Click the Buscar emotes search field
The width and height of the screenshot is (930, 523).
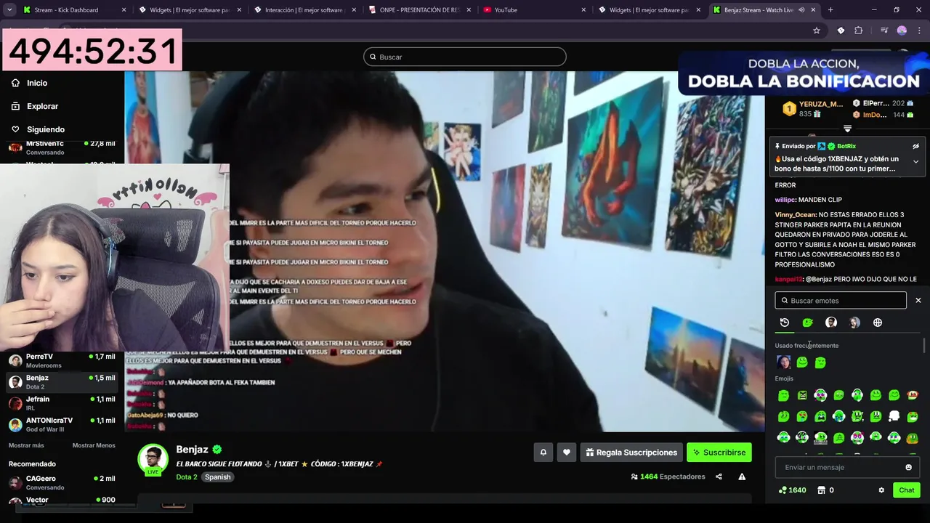841,301
